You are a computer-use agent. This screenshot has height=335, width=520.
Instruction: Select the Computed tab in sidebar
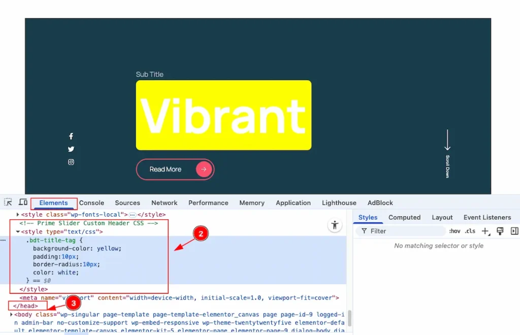404,217
